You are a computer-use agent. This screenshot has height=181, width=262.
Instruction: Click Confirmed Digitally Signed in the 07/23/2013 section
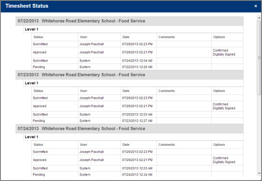pyautogui.click(x=224, y=106)
